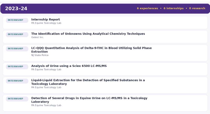Select the 6 internships counter in header
The height and width of the screenshot is (114, 210).
174,8
